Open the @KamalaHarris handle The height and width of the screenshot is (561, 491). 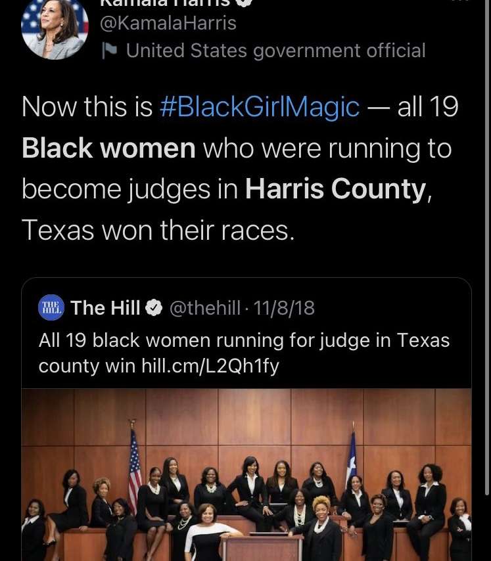click(x=168, y=23)
